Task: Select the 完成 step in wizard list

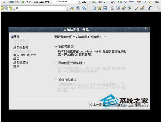Action: click(x=16, y=66)
